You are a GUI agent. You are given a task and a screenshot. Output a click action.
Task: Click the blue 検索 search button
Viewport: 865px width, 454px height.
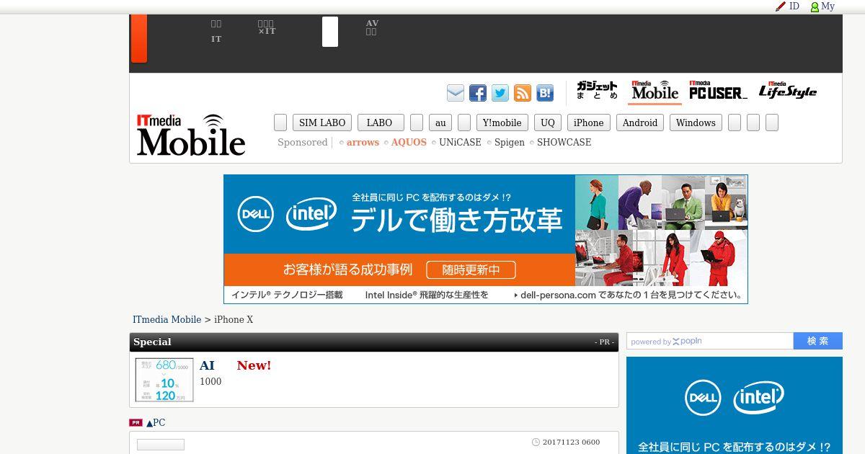[x=818, y=341]
